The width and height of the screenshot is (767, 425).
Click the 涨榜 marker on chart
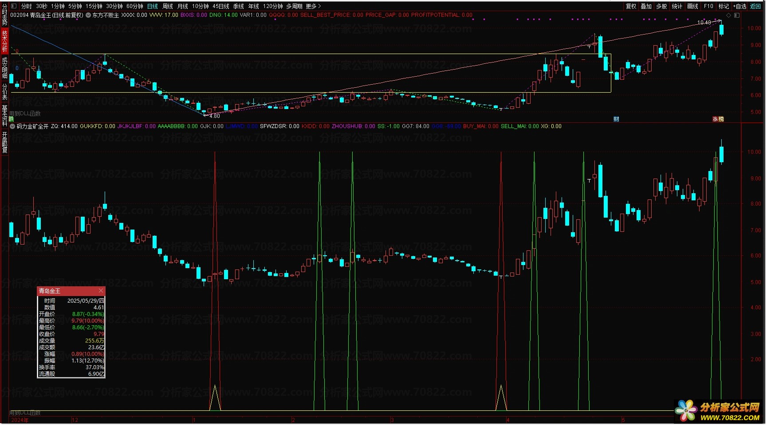[718, 119]
